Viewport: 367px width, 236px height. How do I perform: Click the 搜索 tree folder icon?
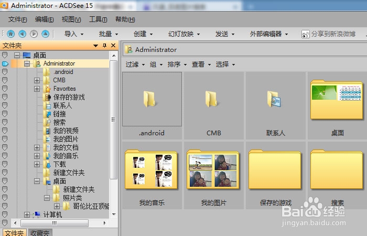tap(47, 122)
